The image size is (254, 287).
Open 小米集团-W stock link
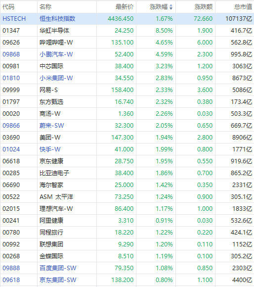[x=56, y=78]
